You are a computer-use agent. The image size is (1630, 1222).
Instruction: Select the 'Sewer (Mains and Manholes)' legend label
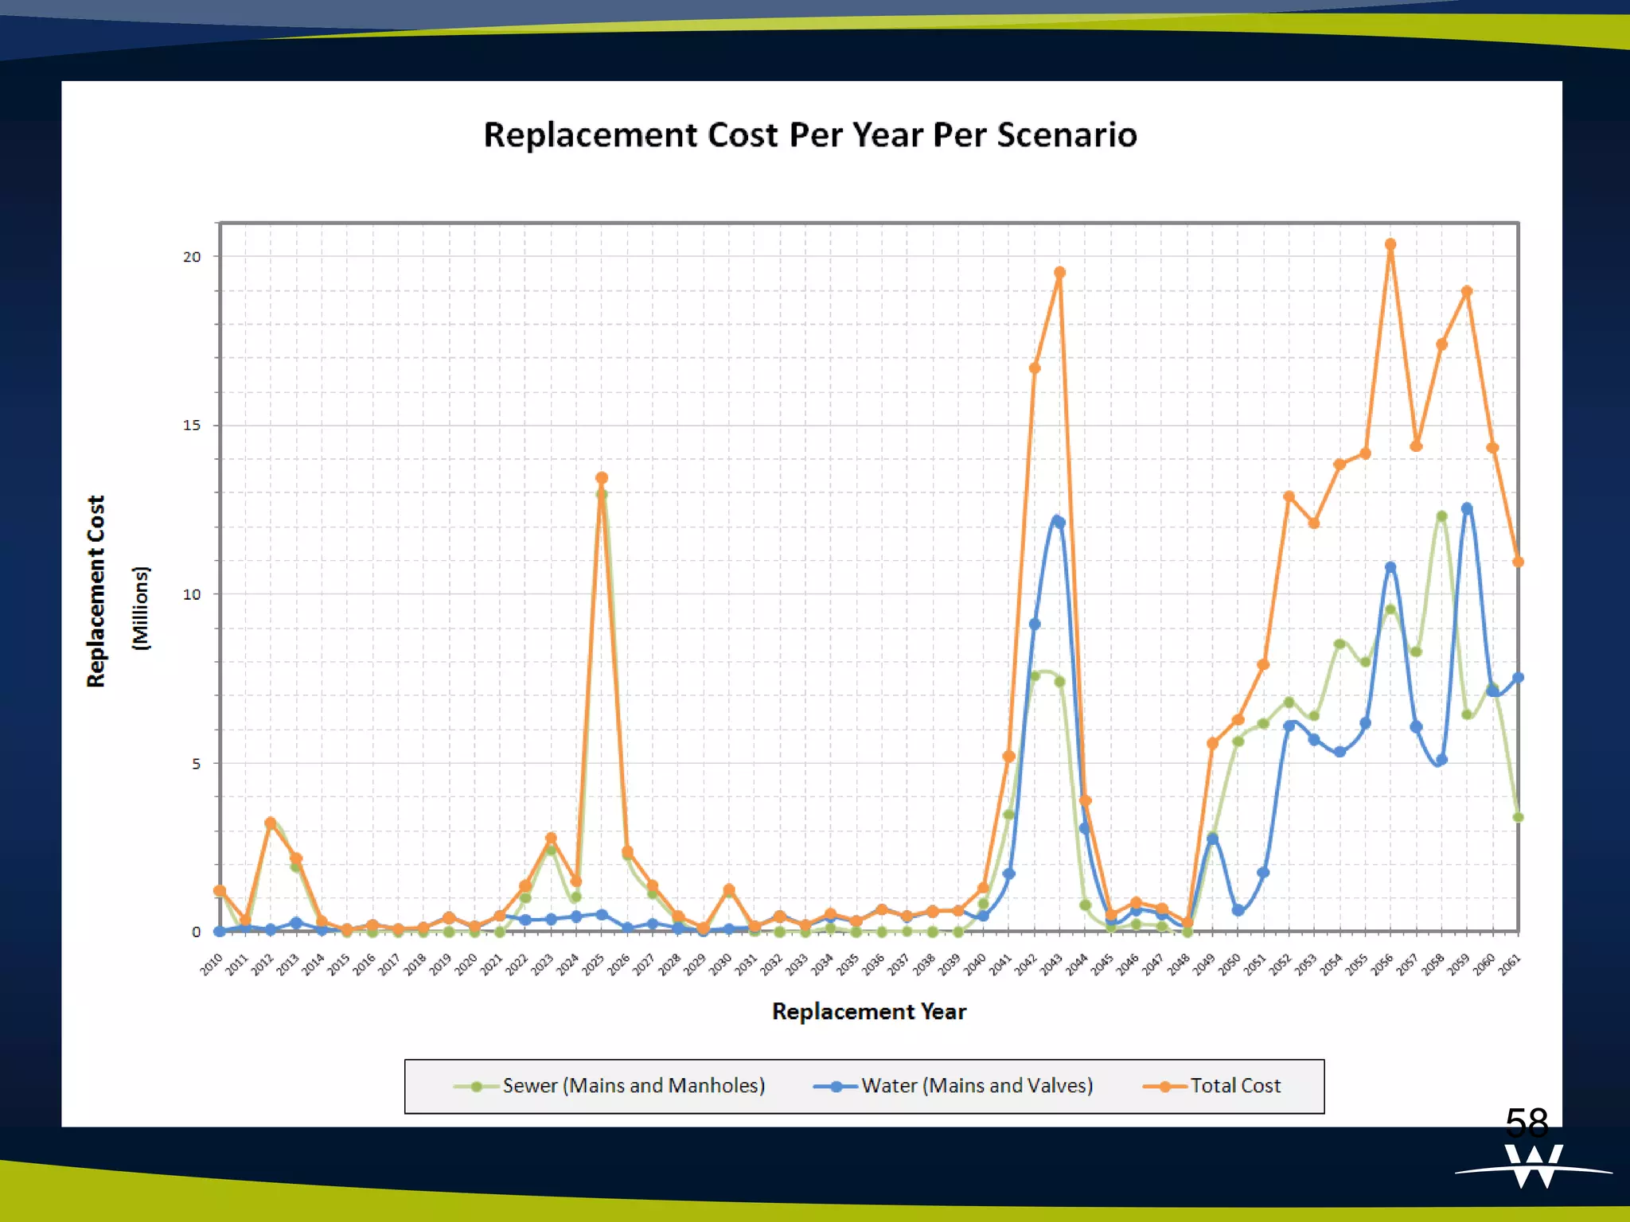[634, 1086]
